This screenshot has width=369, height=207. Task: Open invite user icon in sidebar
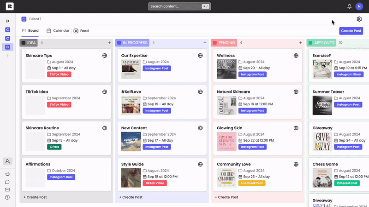coord(7,161)
